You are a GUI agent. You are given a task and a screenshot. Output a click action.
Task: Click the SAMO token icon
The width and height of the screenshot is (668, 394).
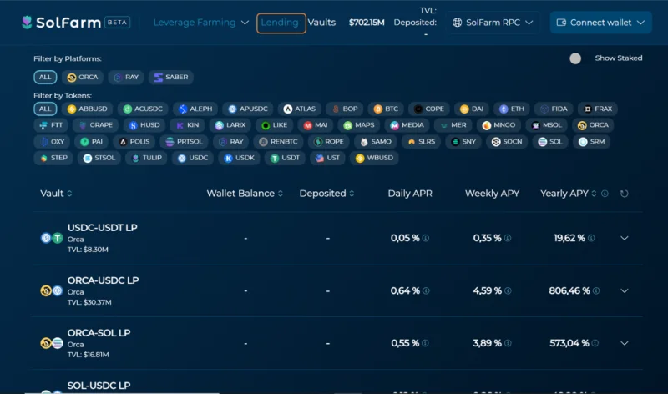click(364, 142)
